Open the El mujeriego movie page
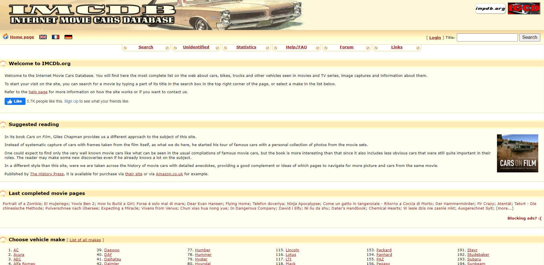The height and width of the screenshot is (265, 544). click(56, 204)
